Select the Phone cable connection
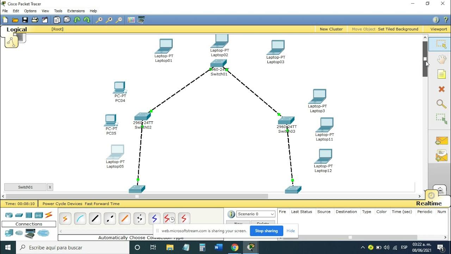Viewport: 451px width, 254px height. tap(139, 219)
